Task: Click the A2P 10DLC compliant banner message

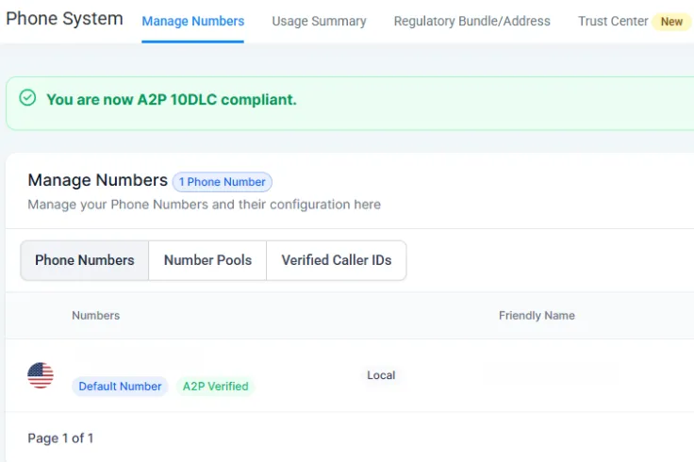Action: (171, 99)
